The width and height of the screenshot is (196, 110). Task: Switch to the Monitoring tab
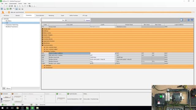coord(51,16)
